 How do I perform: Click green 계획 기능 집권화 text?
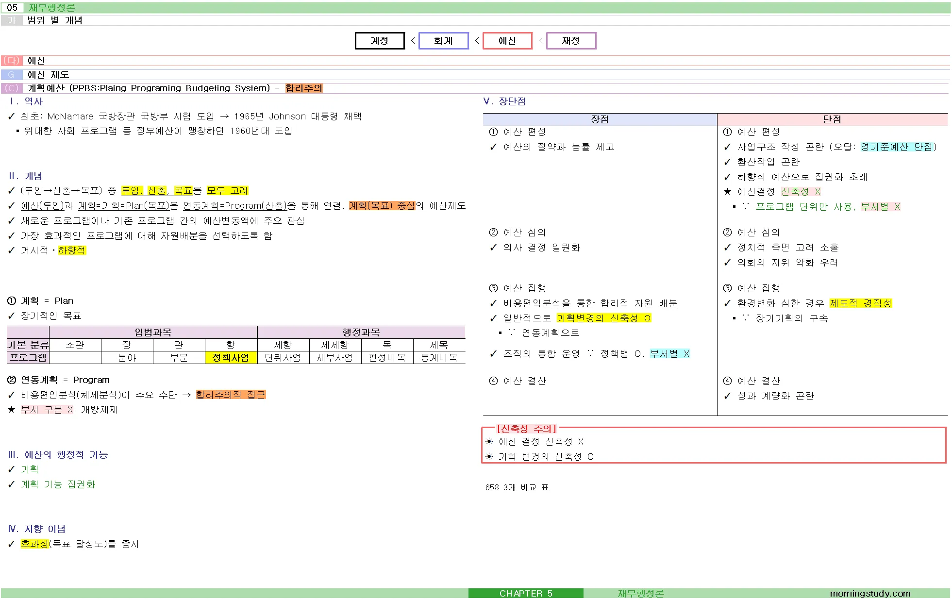point(58,484)
